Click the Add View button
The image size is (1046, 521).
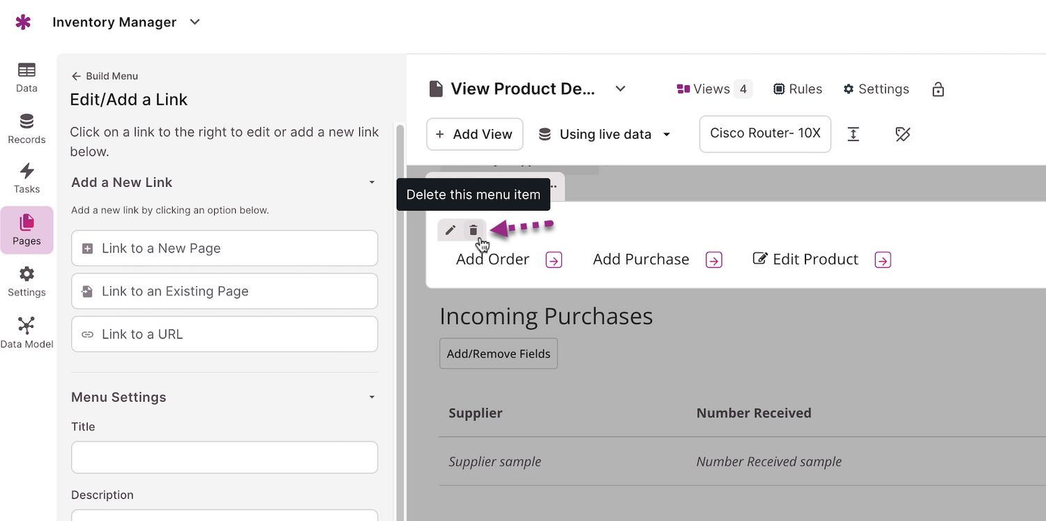pos(475,134)
